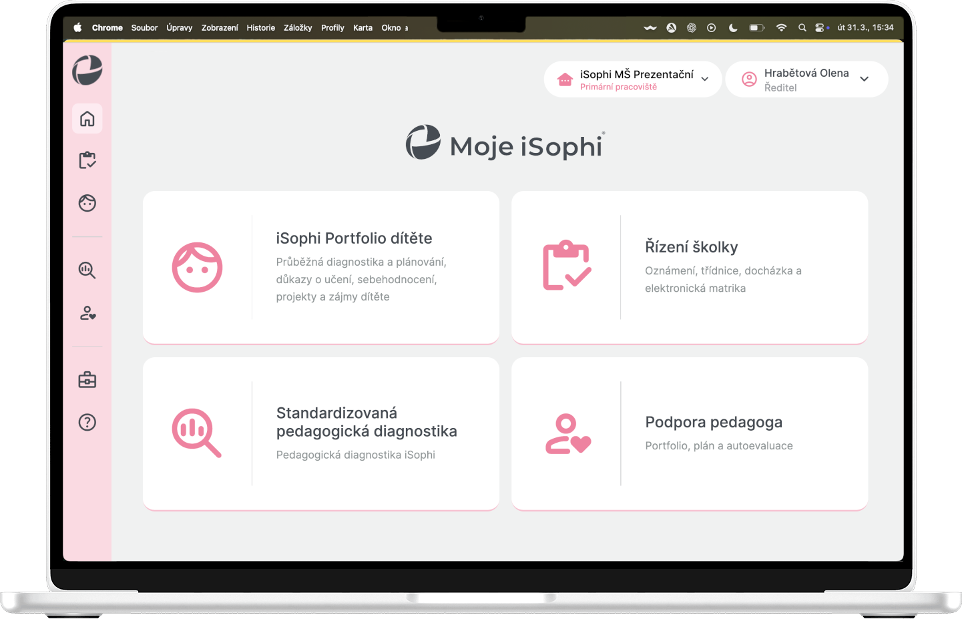Screen dimensions: 962x619
Task: Open the Zobrazení menu
Action: click(220, 28)
